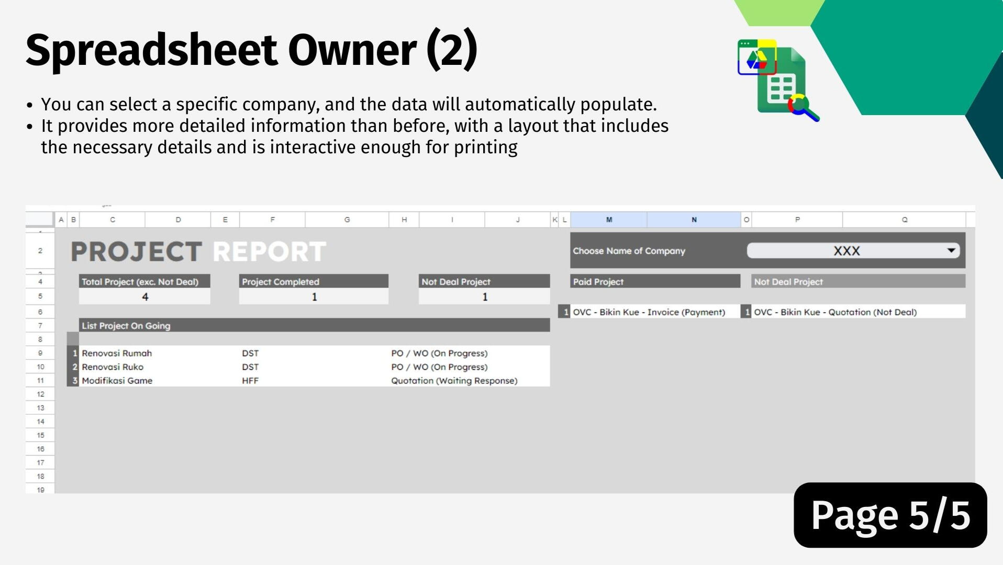Viewport: 1003px width, 565px height.
Task: Select column M header
Action: (609, 220)
